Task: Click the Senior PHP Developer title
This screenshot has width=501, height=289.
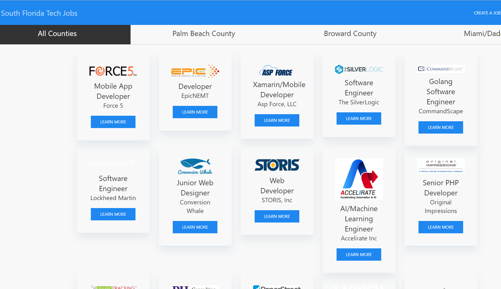Action: (441, 188)
